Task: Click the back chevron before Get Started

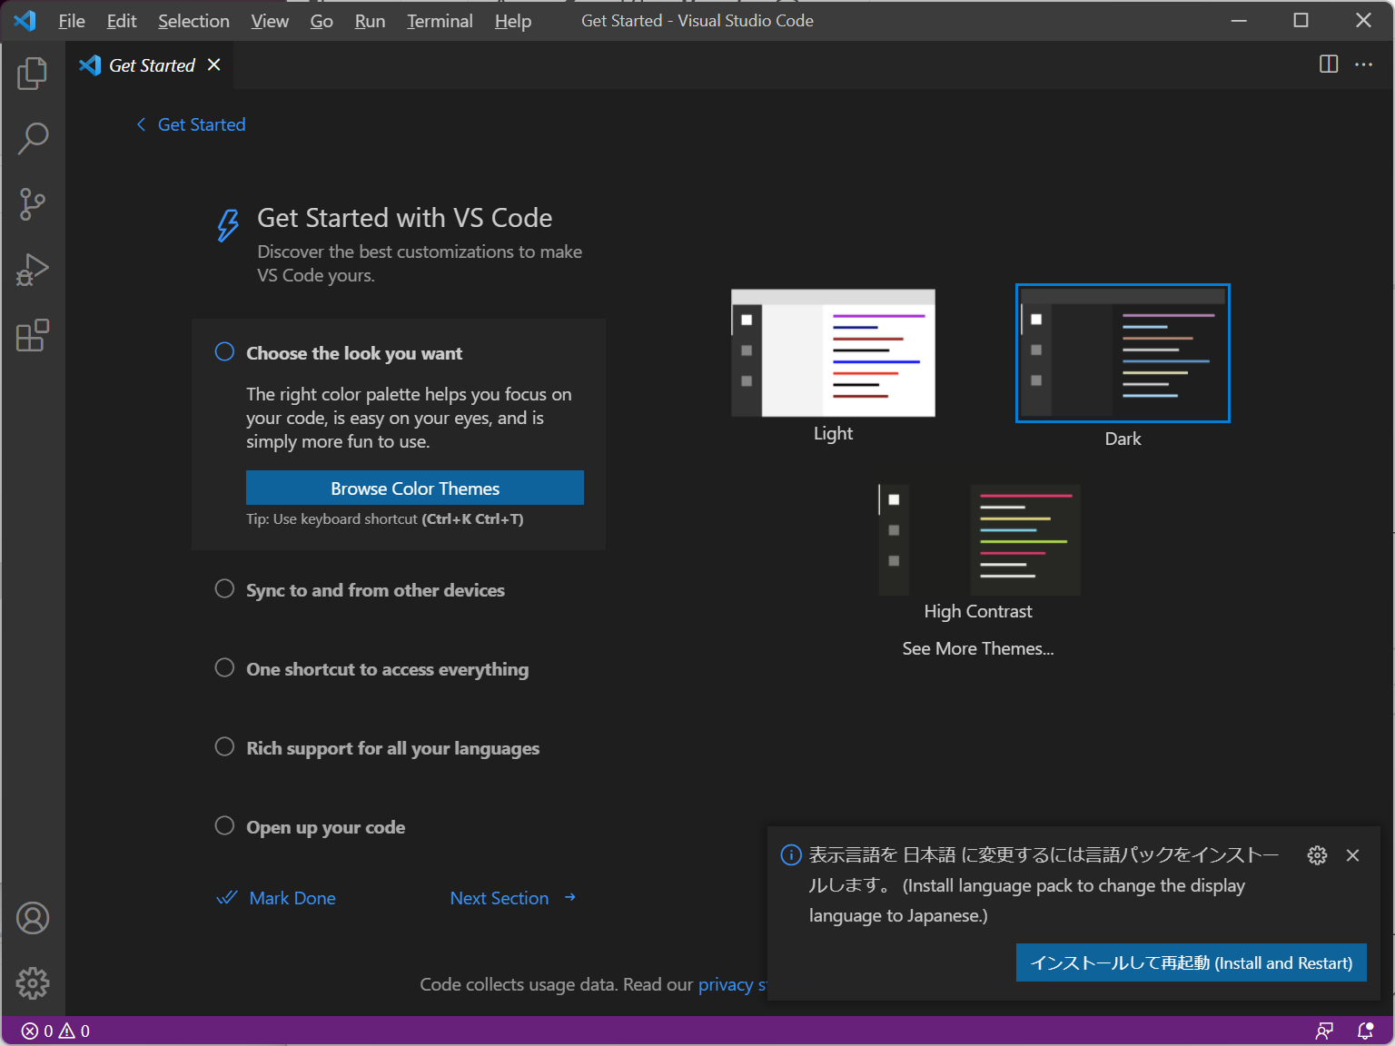Action: tap(141, 124)
